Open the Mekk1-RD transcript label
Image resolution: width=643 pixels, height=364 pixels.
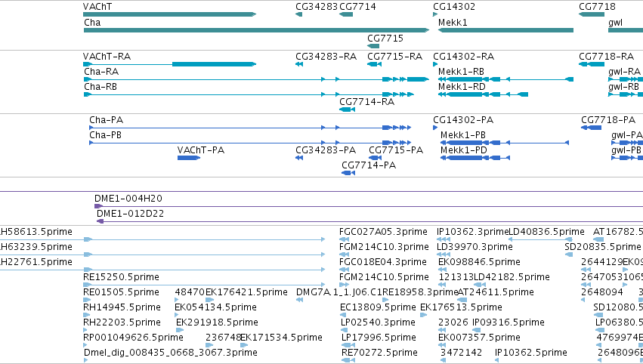[462, 87]
